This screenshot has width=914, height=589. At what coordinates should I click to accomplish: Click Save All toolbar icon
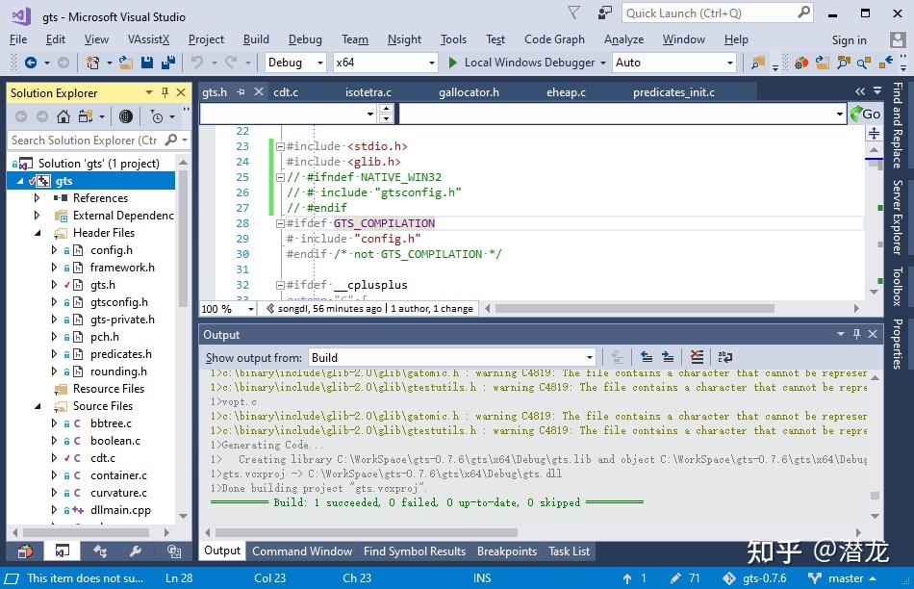(x=168, y=63)
